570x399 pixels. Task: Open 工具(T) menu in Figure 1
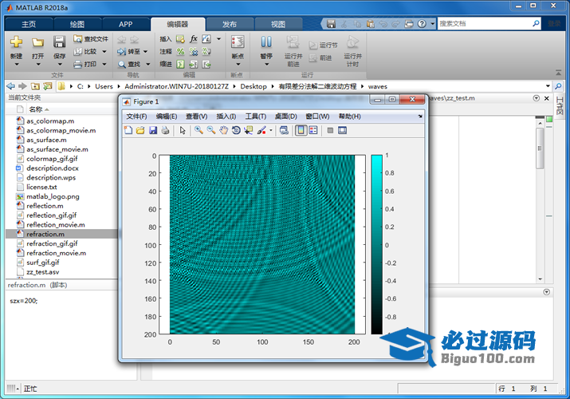tap(256, 117)
